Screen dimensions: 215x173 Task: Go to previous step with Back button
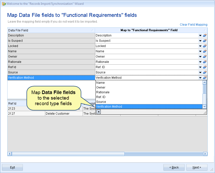pyautogui.click(x=174, y=167)
